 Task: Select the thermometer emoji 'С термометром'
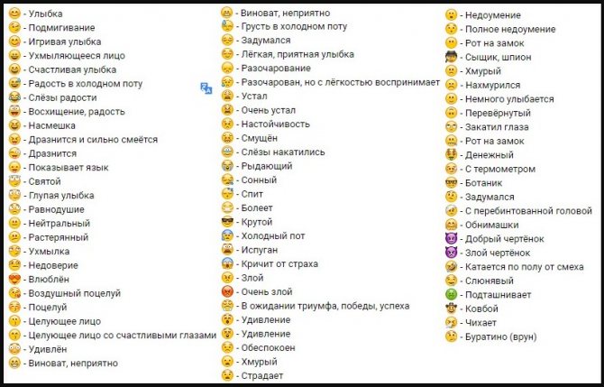tap(451, 169)
